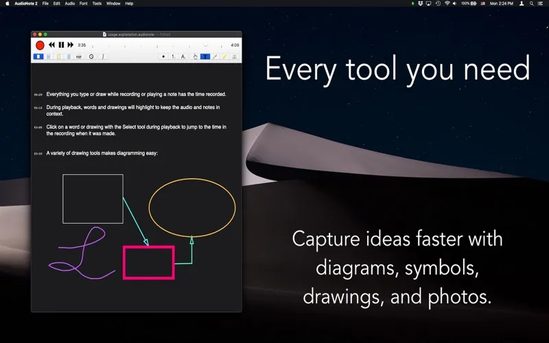Rewind the audio playback

[52, 45]
